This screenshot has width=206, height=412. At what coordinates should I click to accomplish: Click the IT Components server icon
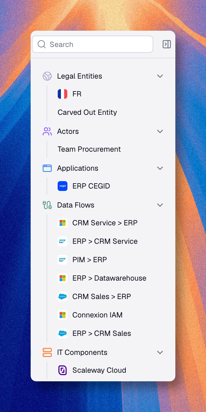(x=47, y=352)
